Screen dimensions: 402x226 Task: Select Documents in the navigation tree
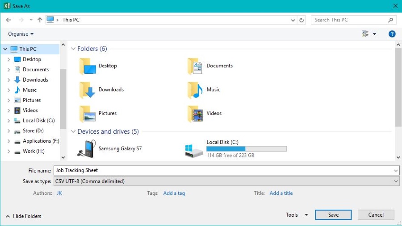coord(36,70)
